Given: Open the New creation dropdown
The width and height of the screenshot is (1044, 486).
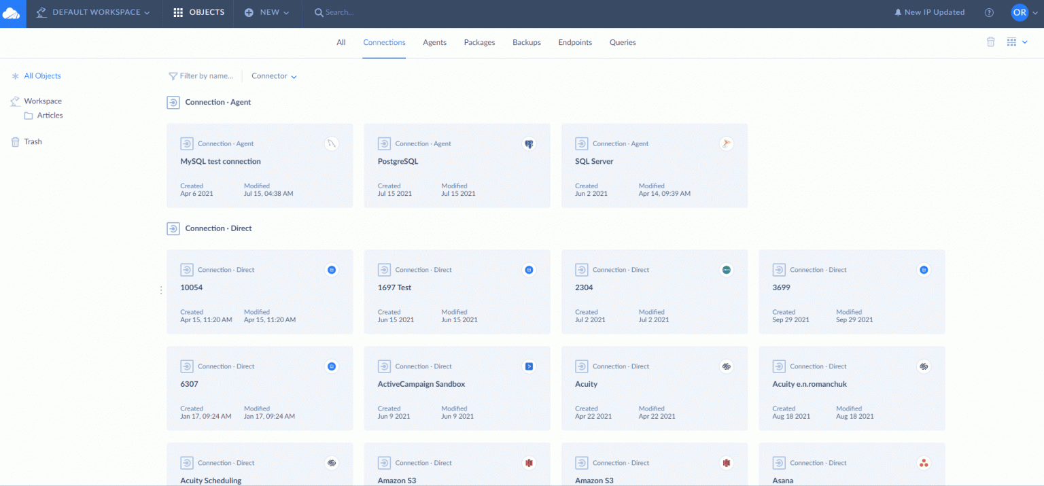Looking at the screenshot, I should 267,13.
